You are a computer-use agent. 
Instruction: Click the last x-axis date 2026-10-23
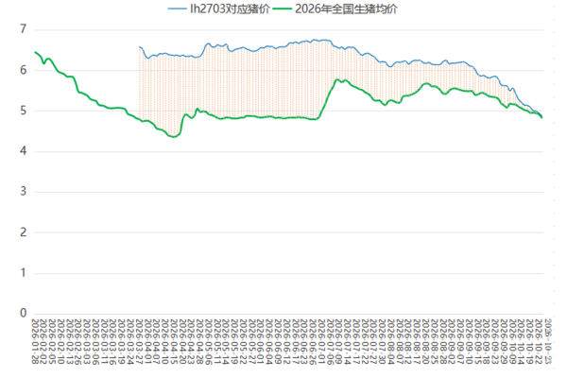[548, 341]
